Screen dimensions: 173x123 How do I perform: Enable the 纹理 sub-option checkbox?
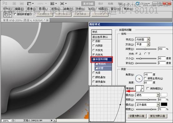click(97, 68)
